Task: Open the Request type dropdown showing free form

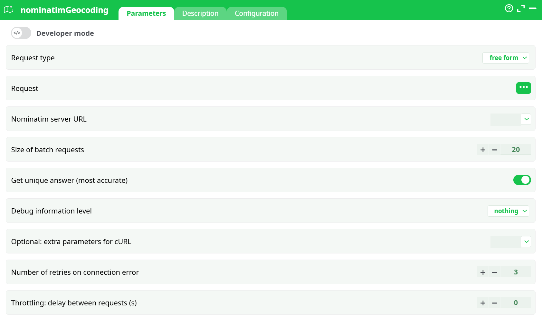Action: click(506, 58)
